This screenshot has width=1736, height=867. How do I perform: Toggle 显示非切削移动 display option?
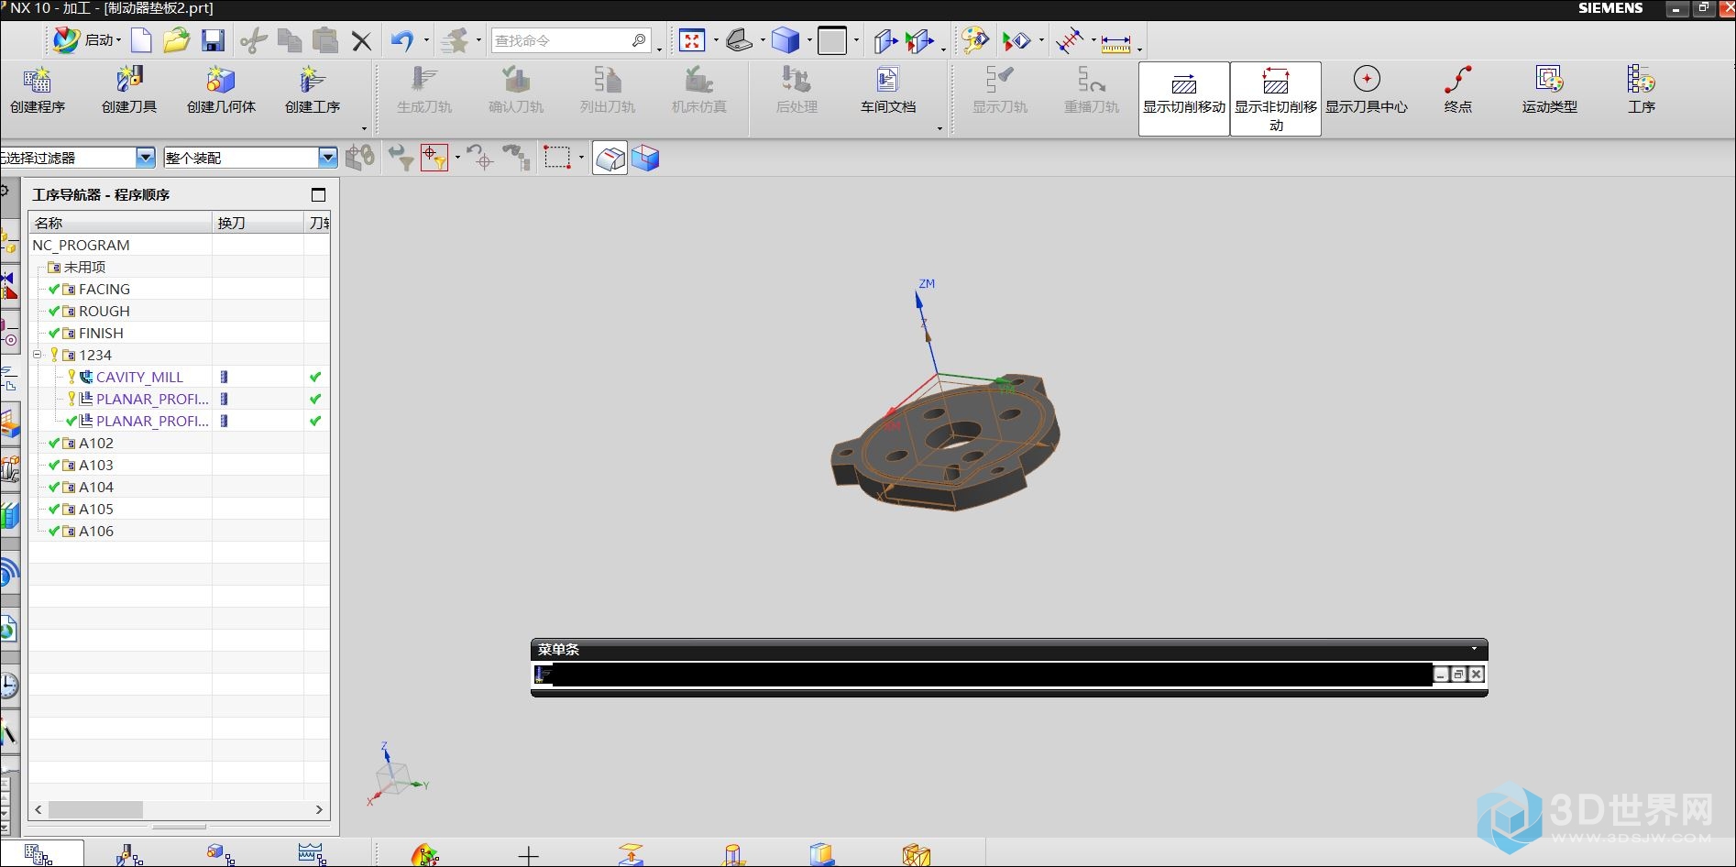pyautogui.click(x=1275, y=97)
